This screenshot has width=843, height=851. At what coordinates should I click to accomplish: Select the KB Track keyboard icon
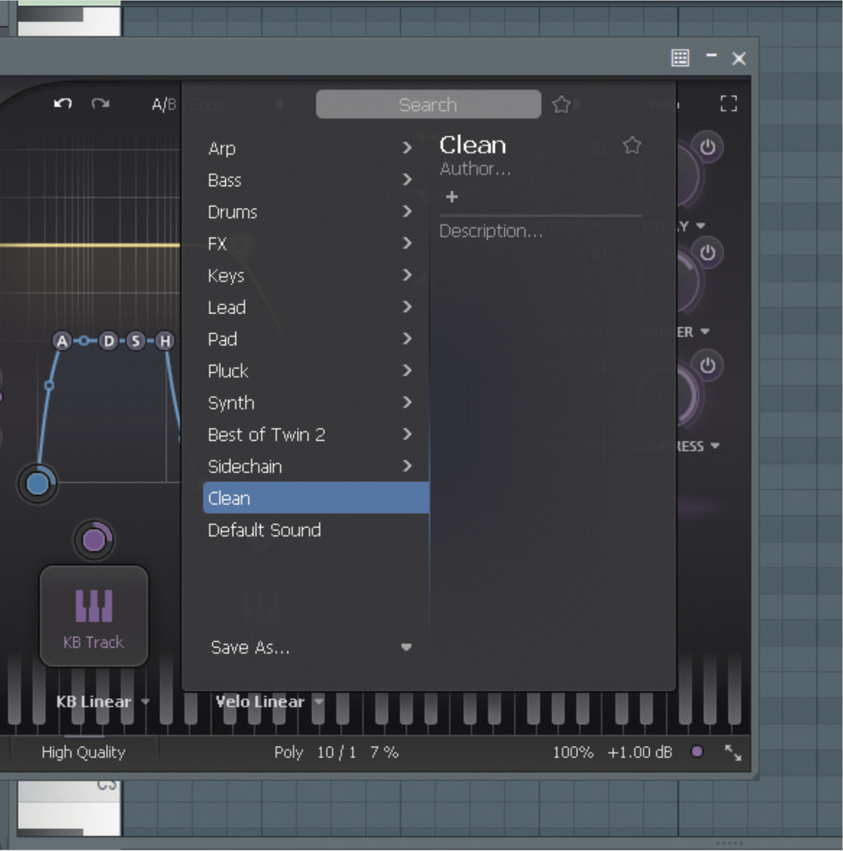[93, 606]
